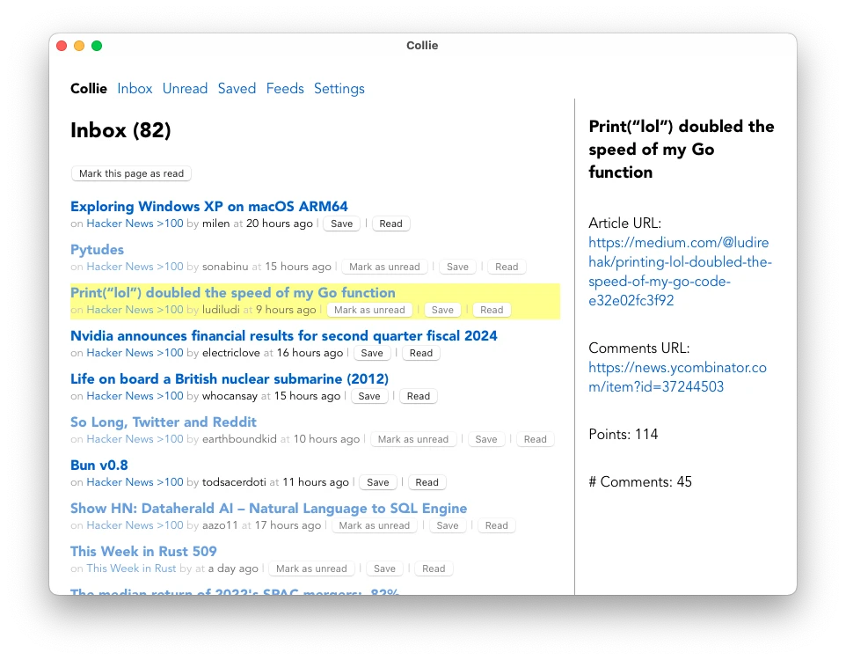Click Read button for Nvidia financial results
Image resolution: width=846 pixels, height=660 pixels.
[421, 353]
